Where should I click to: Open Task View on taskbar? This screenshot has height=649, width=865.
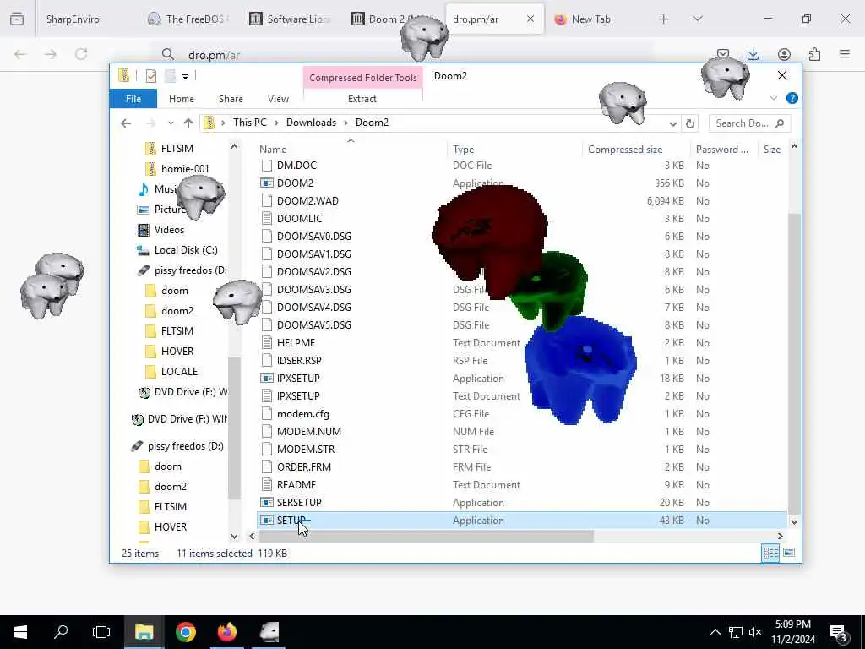point(101,632)
